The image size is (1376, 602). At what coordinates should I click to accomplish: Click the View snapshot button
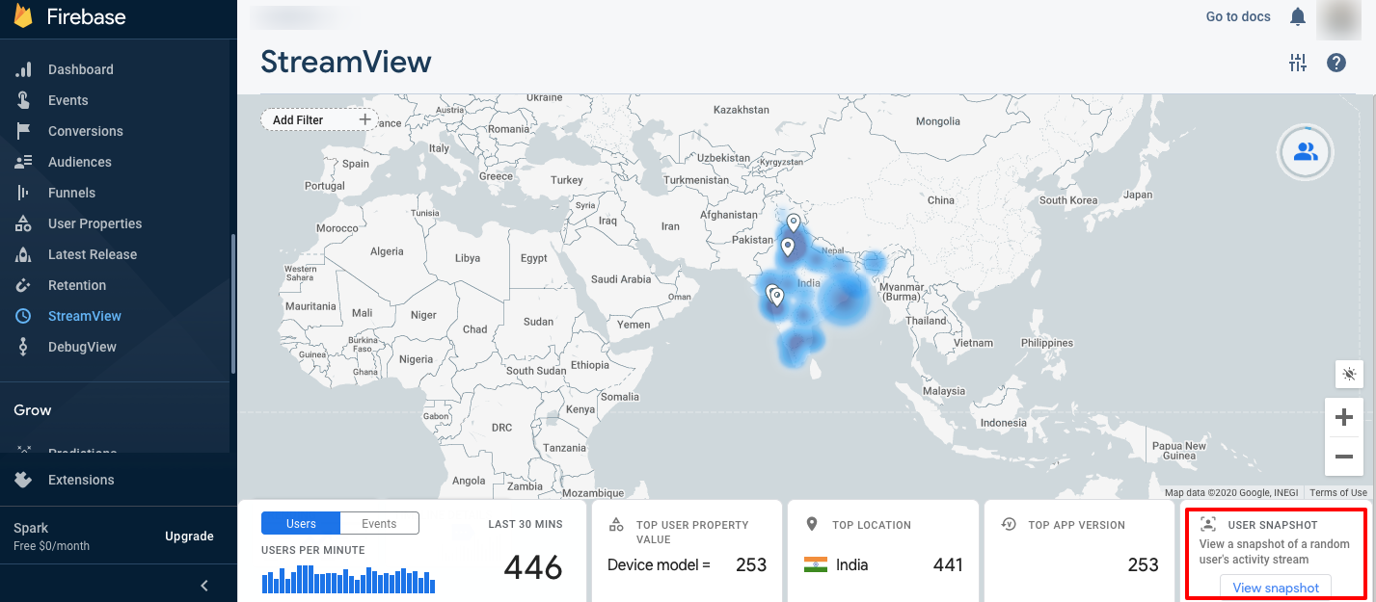coord(1276,588)
